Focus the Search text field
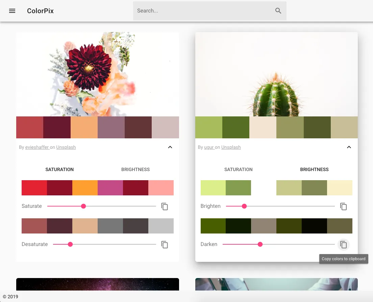Viewport: 373px width, 302px height. (203, 11)
